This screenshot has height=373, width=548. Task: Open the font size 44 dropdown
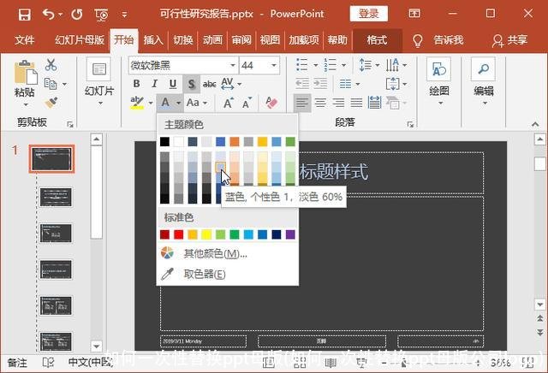click(x=274, y=65)
